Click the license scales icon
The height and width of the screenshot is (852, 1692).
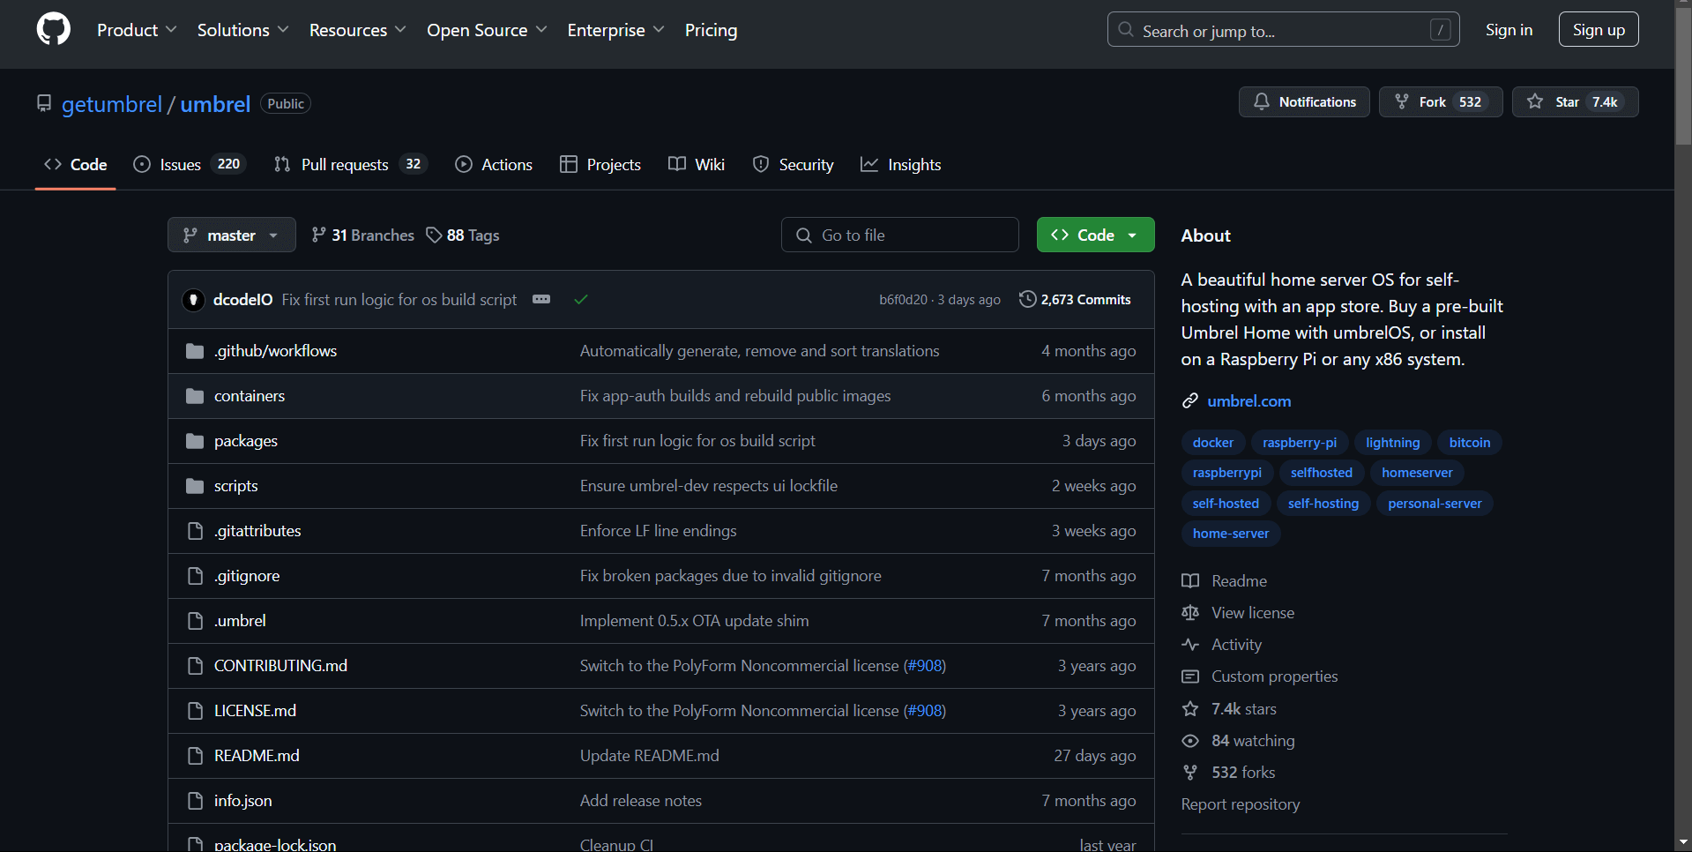1190,613
